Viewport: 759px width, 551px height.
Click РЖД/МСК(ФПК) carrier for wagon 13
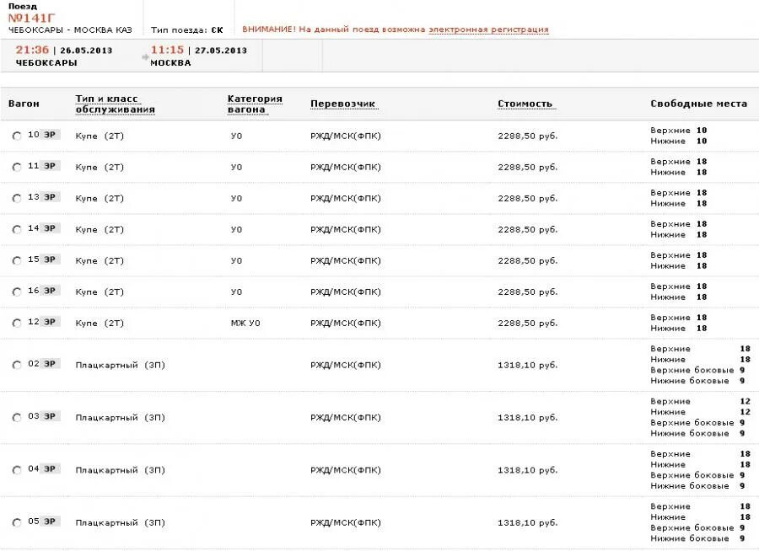[346, 198]
